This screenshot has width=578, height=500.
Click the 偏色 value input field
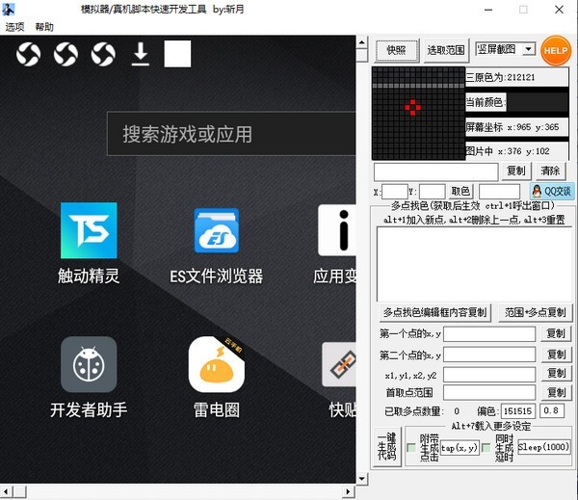[x=519, y=411]
